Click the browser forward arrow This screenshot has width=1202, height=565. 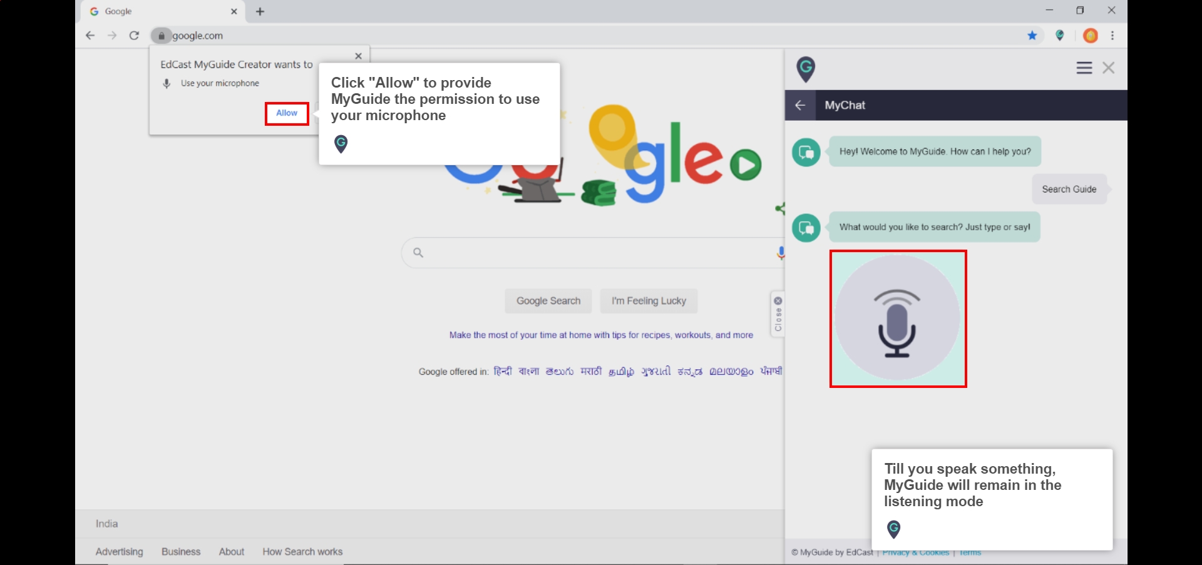(112, 36)
